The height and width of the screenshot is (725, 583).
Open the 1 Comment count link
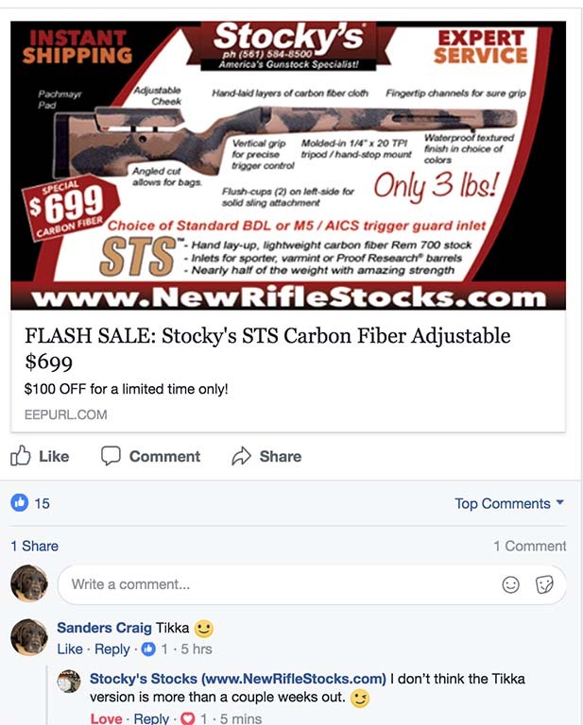point(530,546)
